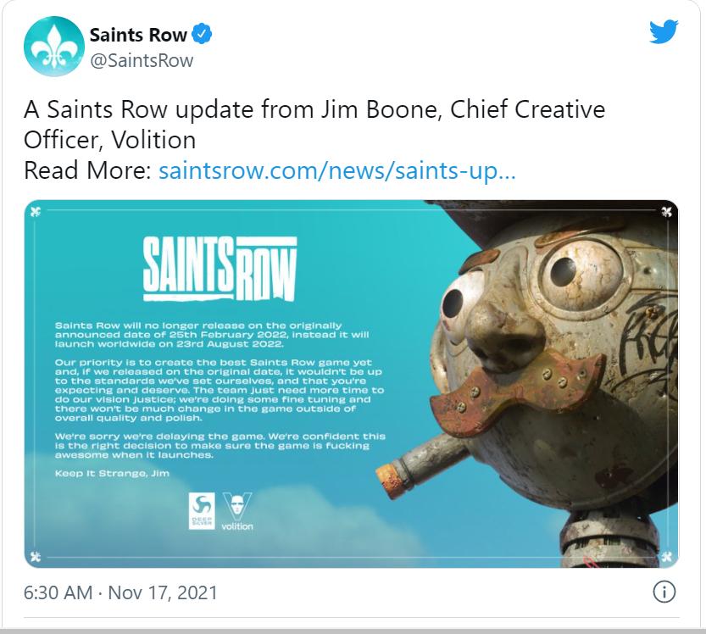The image size is (706, 634).
Task: Click the "We're sorry we're delaying" paragraph
Action: pyautogui.click(x=220, y=445)
